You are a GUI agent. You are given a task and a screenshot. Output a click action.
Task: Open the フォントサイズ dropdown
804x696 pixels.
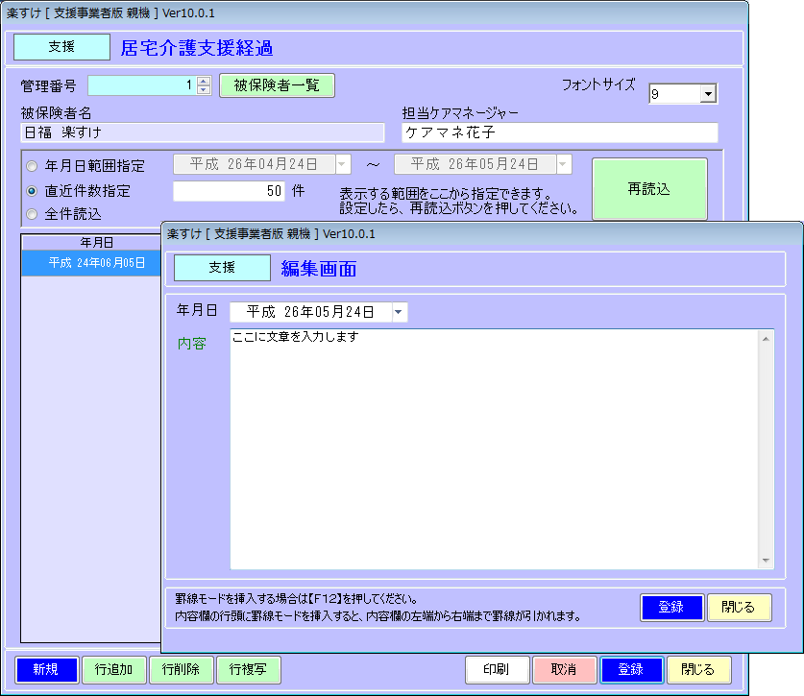708,94
